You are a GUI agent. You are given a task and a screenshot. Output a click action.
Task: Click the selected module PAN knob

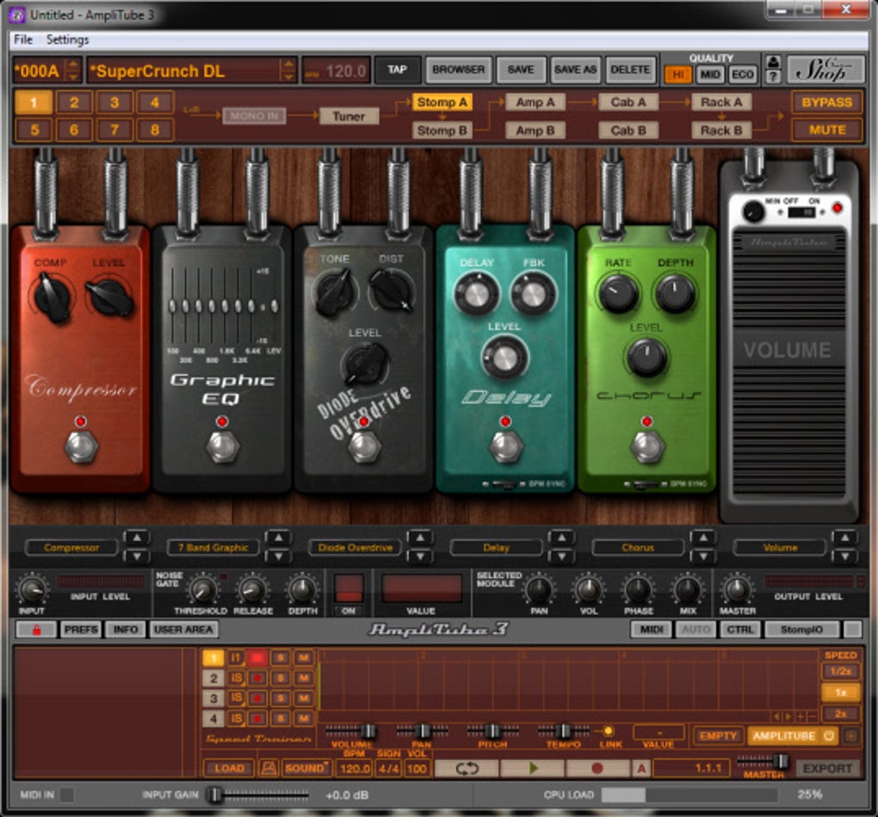tap(539, 589)
